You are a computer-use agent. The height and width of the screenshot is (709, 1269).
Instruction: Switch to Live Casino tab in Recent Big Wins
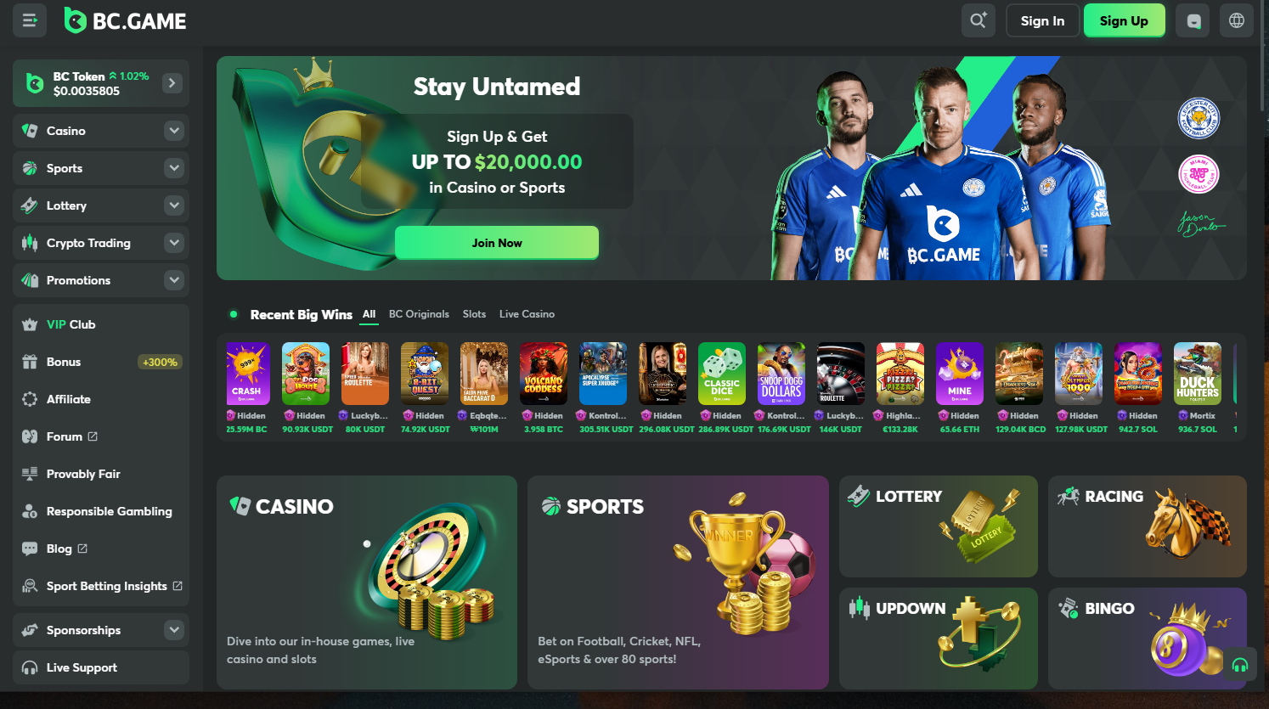pyautogui.click(x=527, y=314)
